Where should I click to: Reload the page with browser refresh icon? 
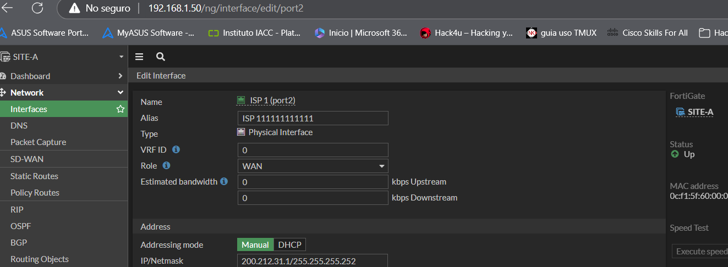(x=37, y=8)
